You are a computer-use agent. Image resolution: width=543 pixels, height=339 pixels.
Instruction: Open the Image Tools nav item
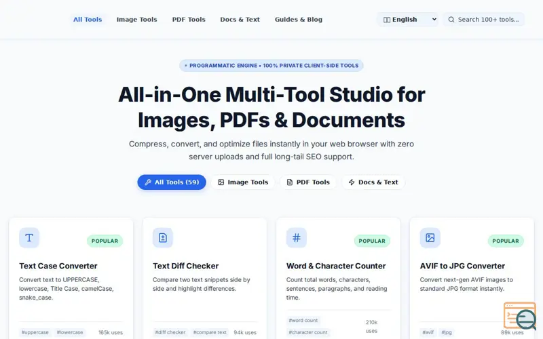tap(137, 20)
